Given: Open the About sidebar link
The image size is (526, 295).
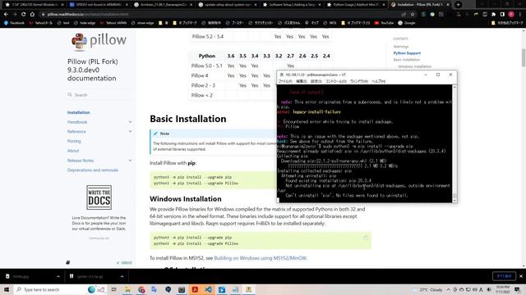Looking at the screenshot, I should (x=73, y=151).
